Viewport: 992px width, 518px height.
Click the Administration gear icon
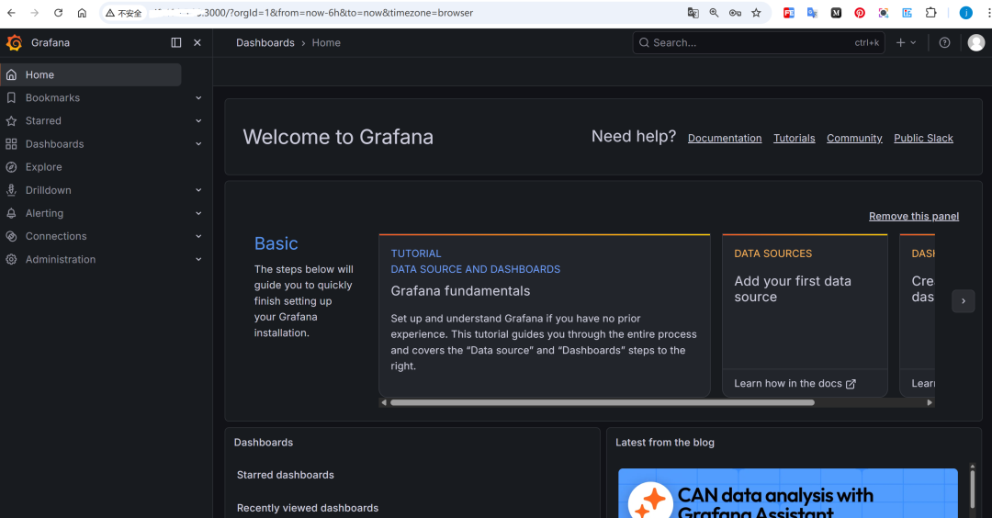[11, 259]
